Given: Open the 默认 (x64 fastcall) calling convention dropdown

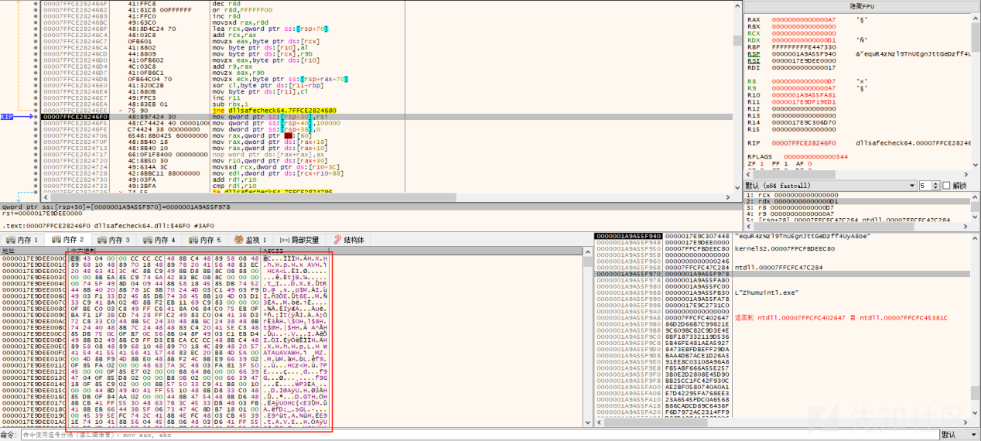Looking at the screenshot, I should pos(831,186).
